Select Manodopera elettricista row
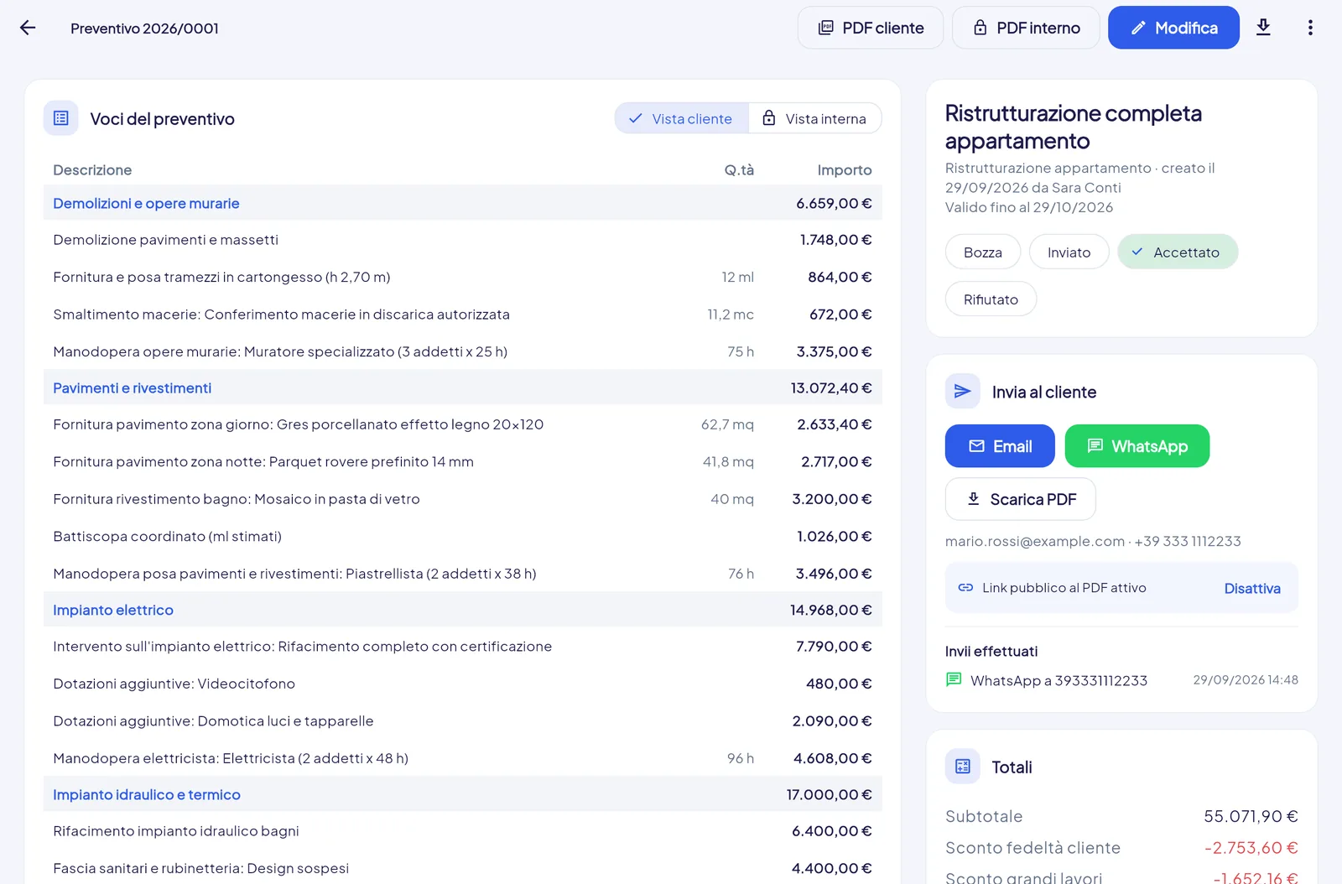Viewport: 1342px width, 884px height. [463, 758]
